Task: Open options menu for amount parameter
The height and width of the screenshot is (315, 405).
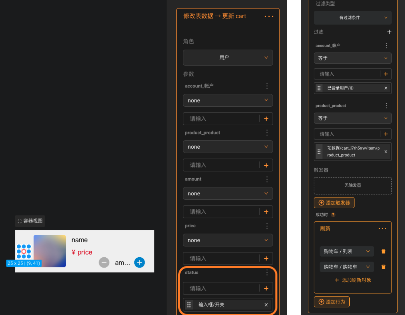Action: point(267,179)
